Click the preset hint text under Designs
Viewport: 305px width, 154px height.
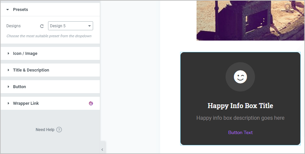pos(49,36)
